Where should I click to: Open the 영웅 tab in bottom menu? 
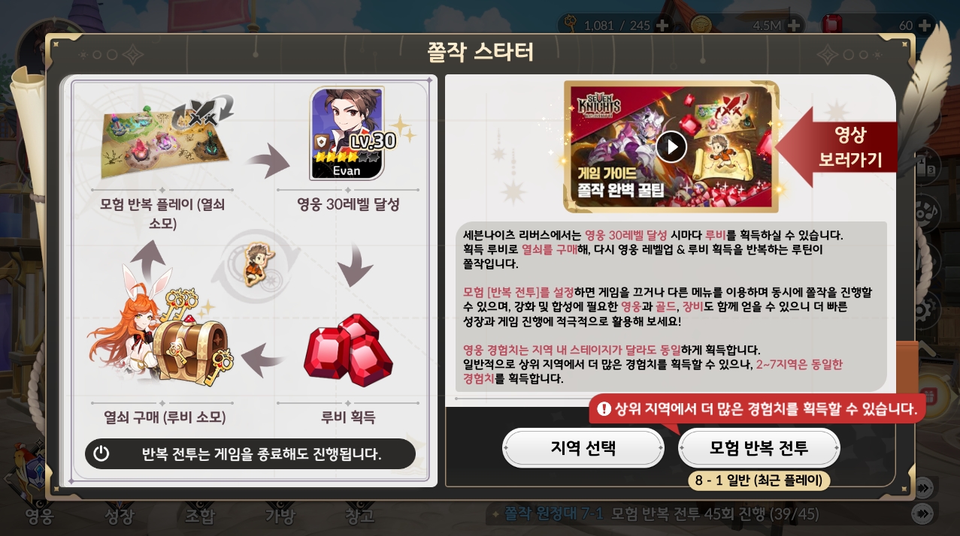click(39, 516)
